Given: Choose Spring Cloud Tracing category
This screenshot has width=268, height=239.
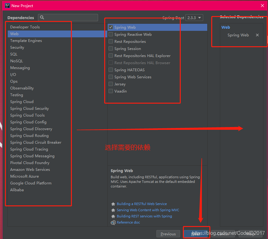Looking at the screenshot, I should [x=57, y=149].
